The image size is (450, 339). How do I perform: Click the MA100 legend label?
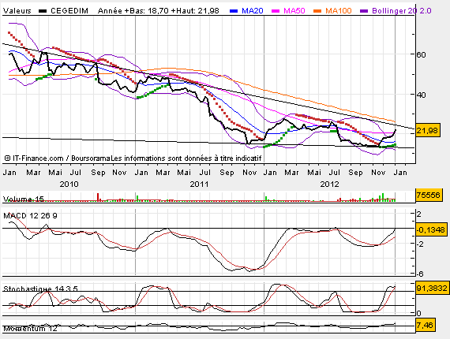coord(339,11)
